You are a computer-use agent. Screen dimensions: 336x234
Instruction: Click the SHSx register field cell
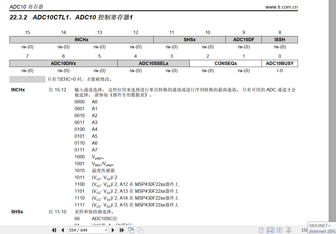(x=189, y=40)
